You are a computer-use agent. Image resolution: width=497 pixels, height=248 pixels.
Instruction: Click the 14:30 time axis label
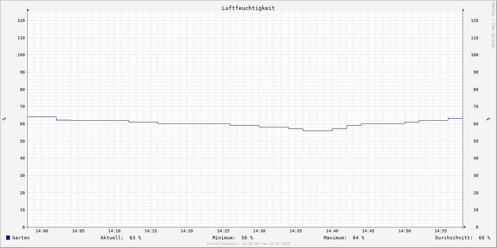259,231
